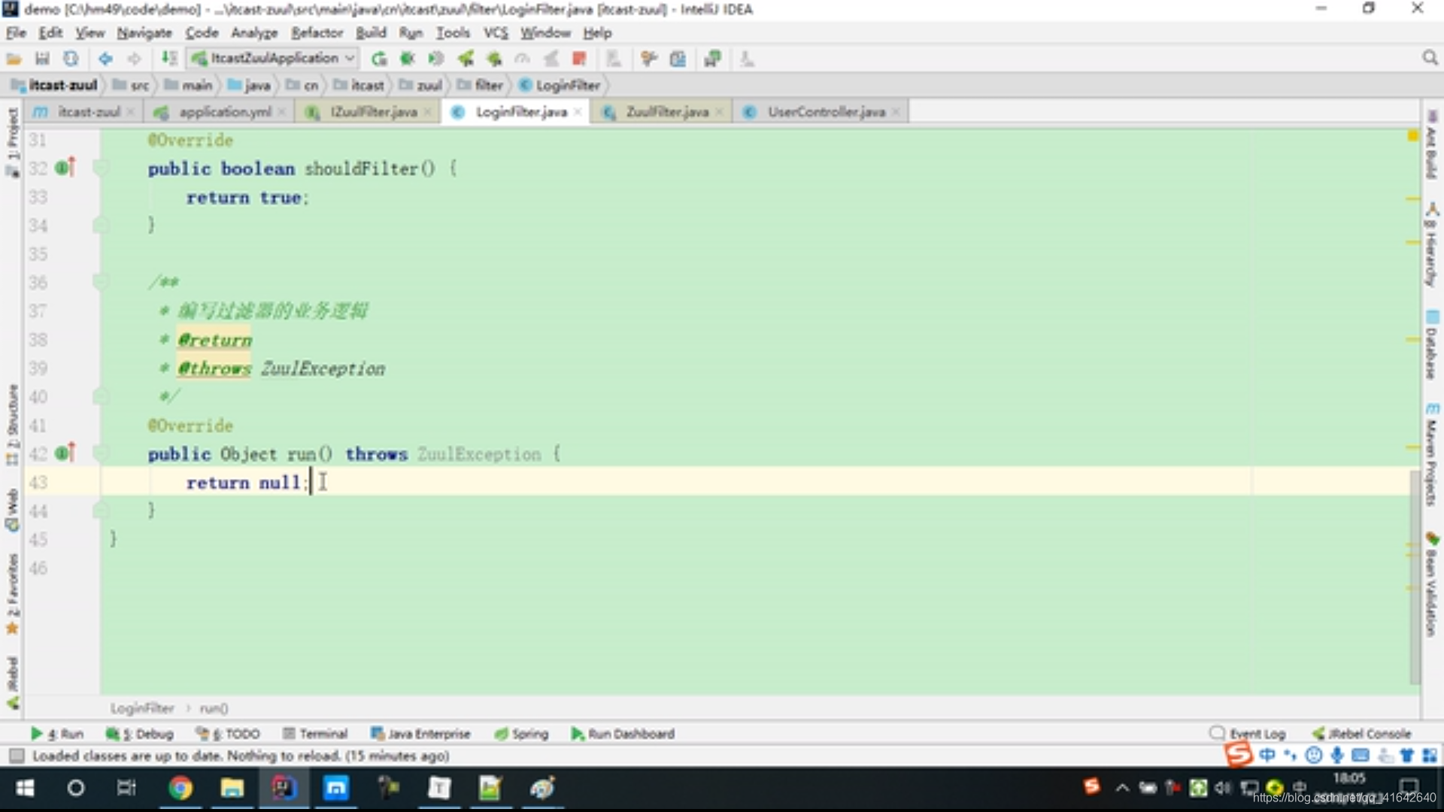
Task: Open the Project tool window sidebar
Action: tap(12, 141)
